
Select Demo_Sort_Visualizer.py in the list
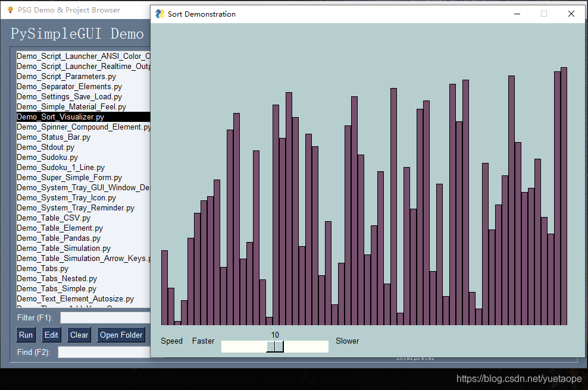(83, 117)
